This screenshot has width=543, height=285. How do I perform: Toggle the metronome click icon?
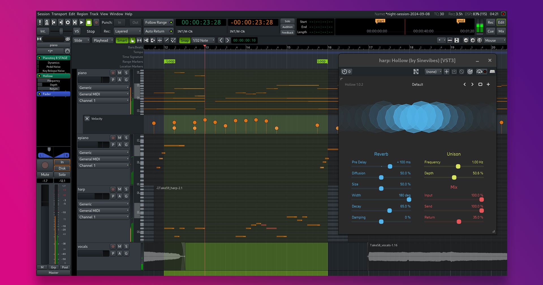(47, 22)
